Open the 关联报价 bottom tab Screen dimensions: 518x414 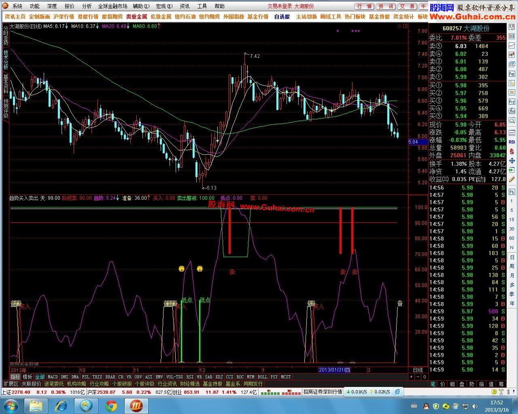tap(32, 384)
